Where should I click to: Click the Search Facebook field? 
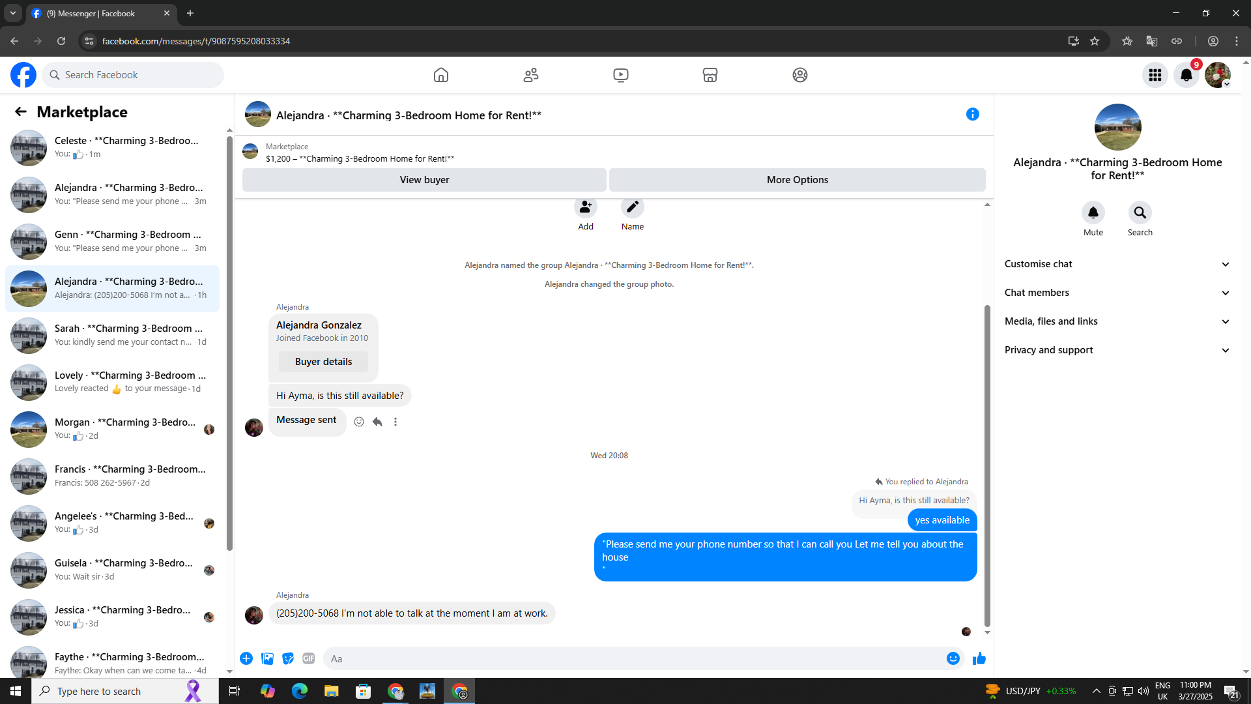(x=133, y=75)
